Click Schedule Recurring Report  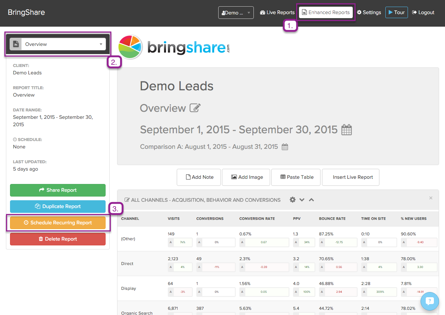coord(58,223)
